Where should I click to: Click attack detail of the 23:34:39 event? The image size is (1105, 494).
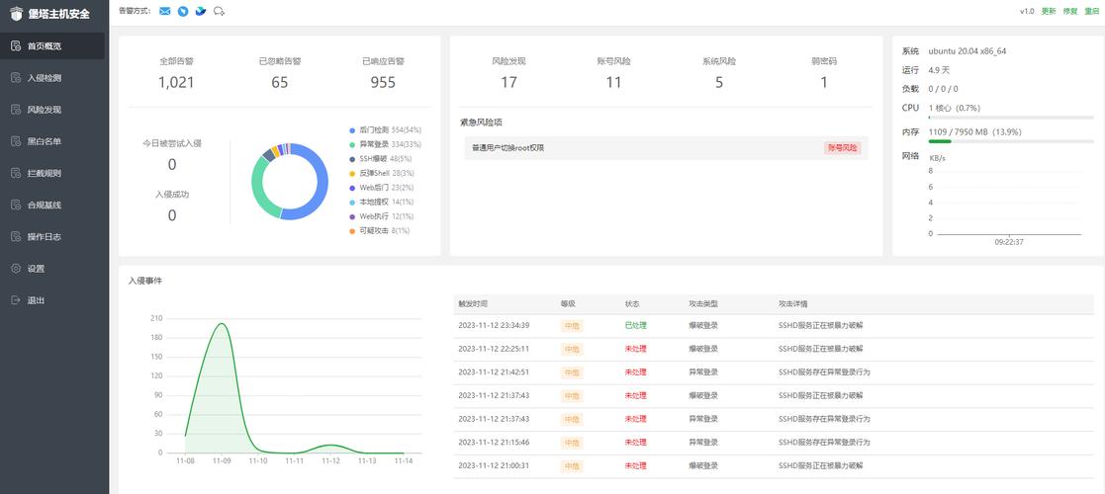820,326
